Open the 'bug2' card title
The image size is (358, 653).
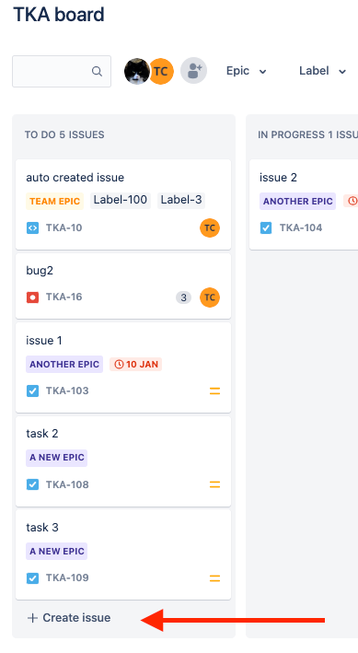pyautogui.click(x=40, y=271)
